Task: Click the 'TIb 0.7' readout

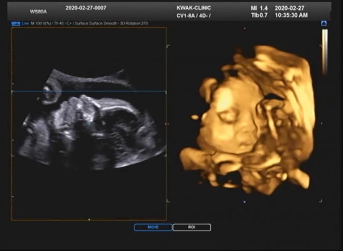Action: 259,15
